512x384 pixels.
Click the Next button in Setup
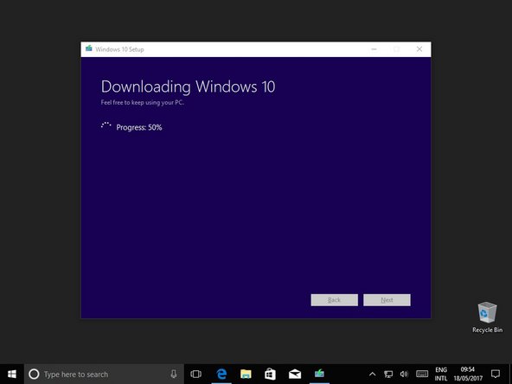(x=387, y=300)
